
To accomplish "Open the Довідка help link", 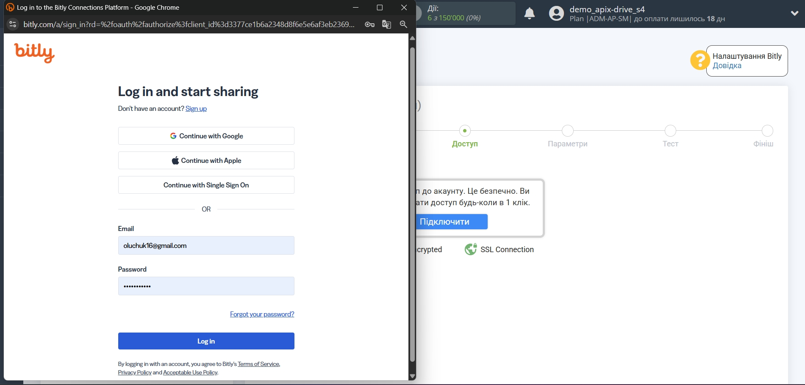I will coord(727,66).
